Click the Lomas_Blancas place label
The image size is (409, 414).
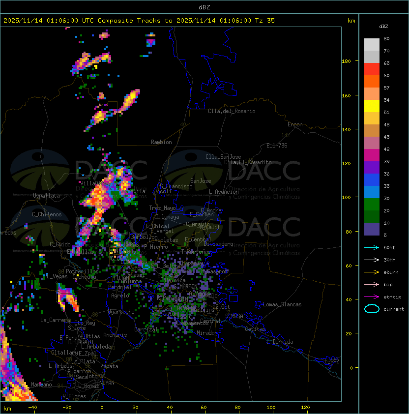(282, 304)
